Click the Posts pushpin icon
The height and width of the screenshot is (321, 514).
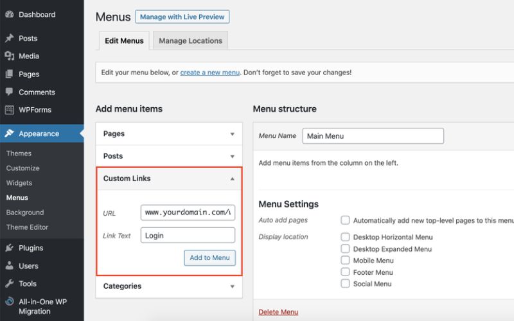10,39
